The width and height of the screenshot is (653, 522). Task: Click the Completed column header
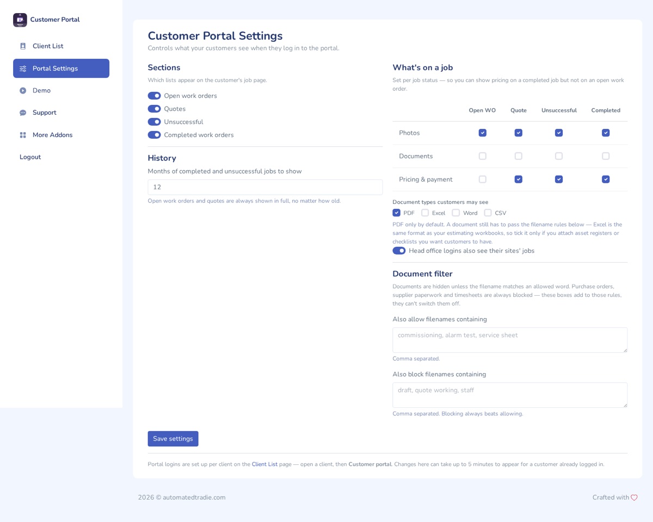[x=606, y=110]
